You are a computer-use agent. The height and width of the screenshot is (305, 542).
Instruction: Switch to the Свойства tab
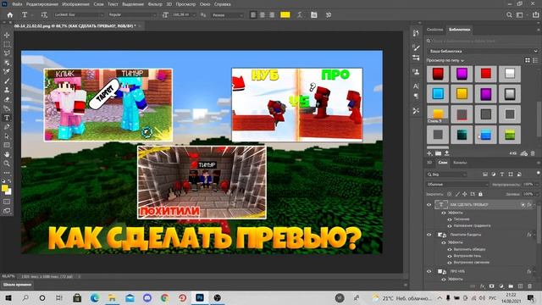coord(434,30)
